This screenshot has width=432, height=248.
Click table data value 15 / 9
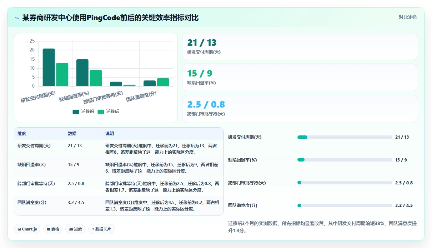click(x=74, y=164)
